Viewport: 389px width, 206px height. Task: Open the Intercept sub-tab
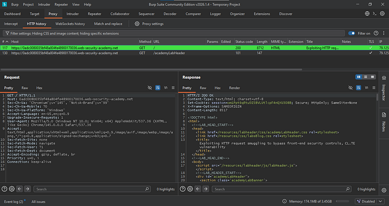click(11, 24)
